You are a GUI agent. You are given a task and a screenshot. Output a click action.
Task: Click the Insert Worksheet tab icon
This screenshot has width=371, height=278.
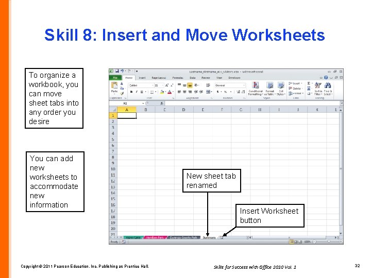pyautogui.click(x=221, y=237)
